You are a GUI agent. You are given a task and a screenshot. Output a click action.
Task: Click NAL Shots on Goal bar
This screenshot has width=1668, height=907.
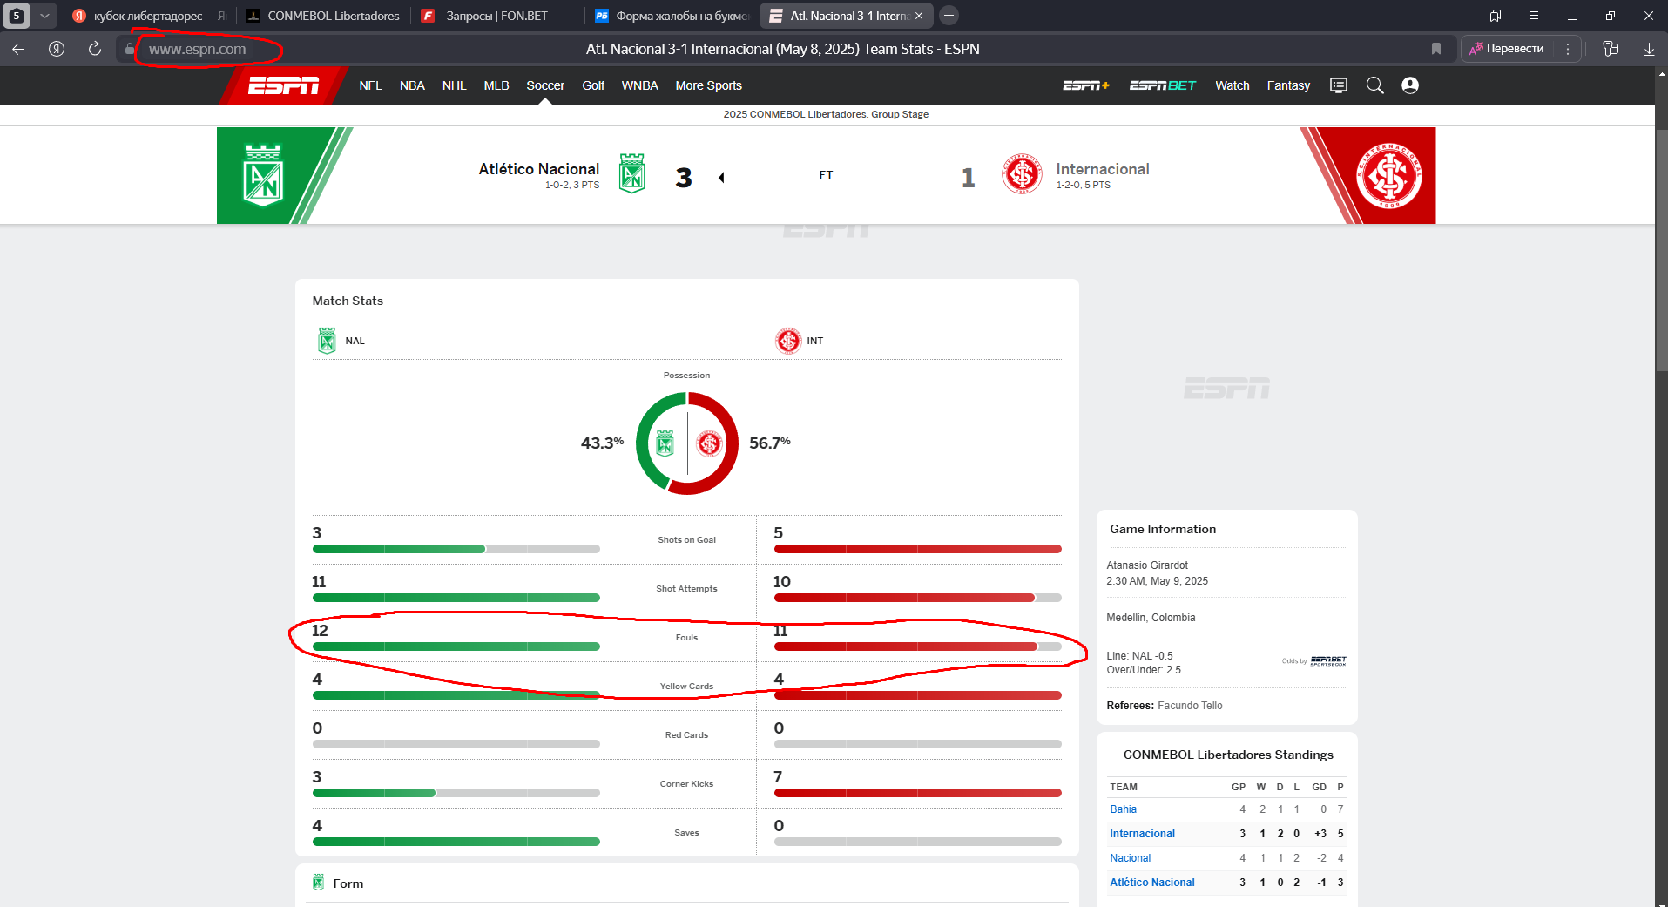456,549
